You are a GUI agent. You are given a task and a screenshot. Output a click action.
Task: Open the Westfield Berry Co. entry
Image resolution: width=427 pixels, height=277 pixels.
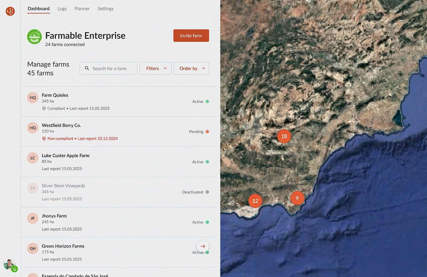(118, 132)
